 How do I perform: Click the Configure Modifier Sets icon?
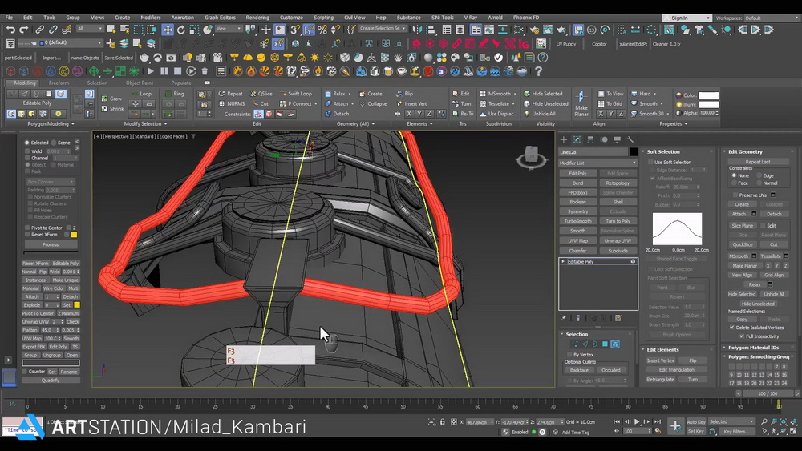tap(618, 318)
